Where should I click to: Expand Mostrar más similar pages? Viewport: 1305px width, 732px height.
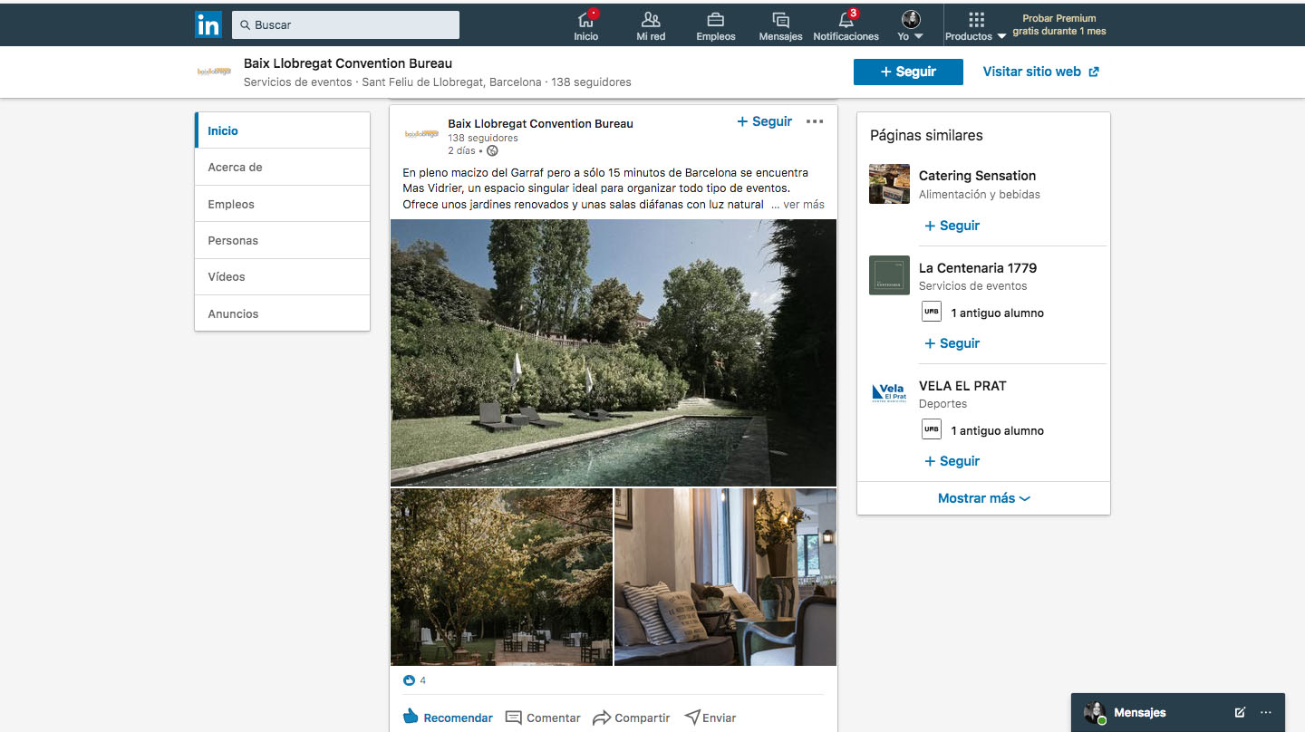(x=983, y=498)
